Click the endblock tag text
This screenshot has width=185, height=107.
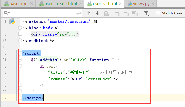[39, 41]
